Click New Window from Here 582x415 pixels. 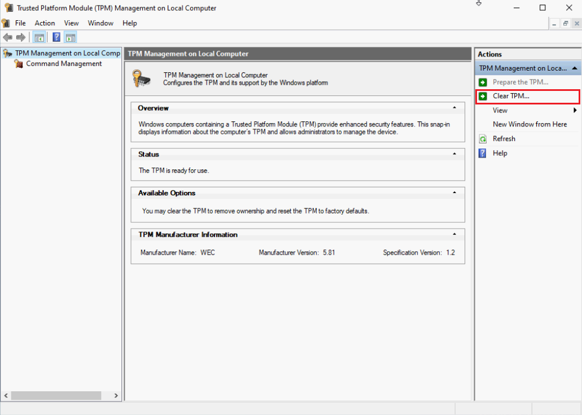530,124
